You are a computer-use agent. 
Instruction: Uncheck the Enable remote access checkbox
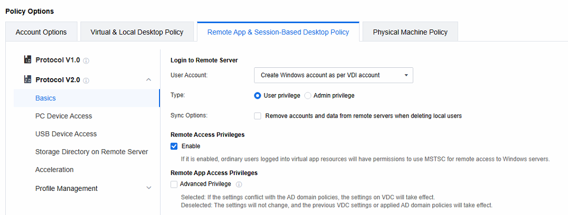(174, 146)
